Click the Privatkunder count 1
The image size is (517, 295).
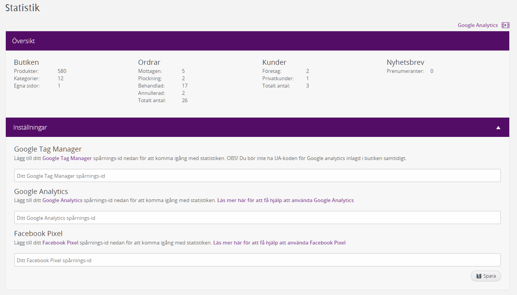[308, 78]
